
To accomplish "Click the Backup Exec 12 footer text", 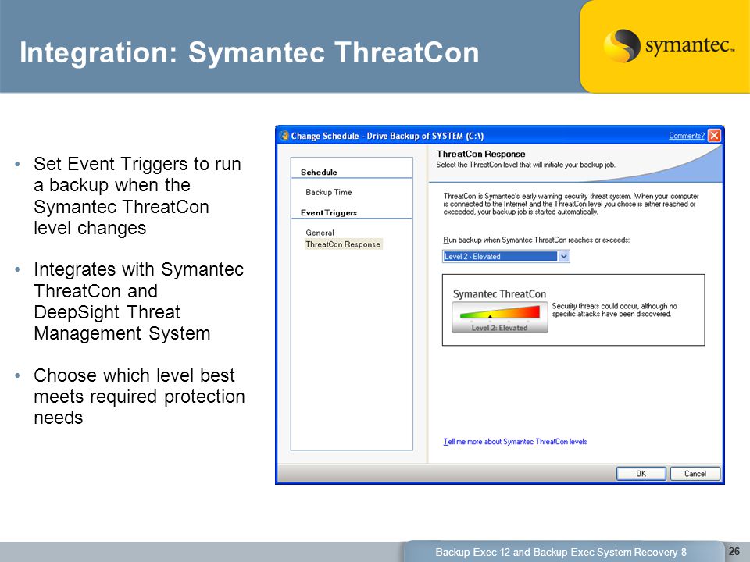I will (561, 552).
